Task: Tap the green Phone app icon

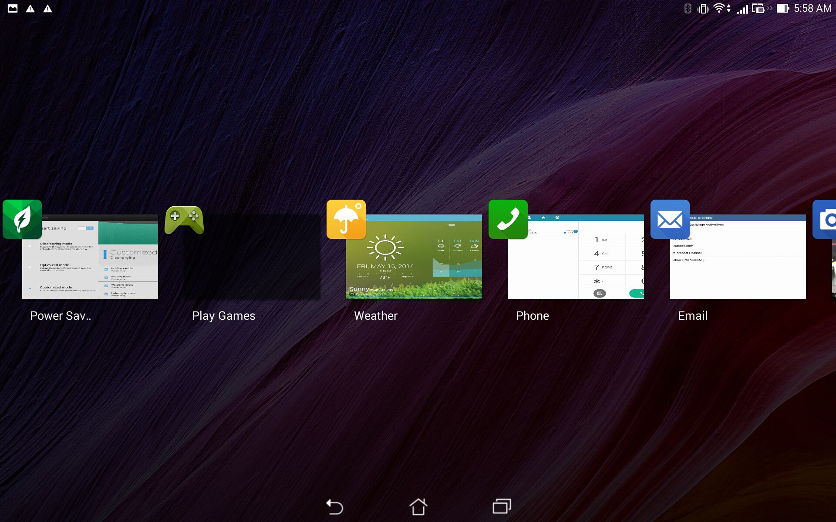Action: [x=508, y=219]
